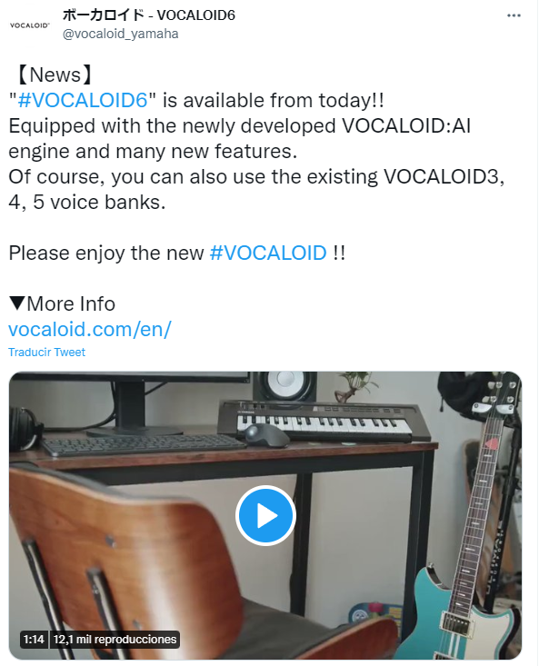Play the embedded tweet video
Screen dimensions: 539x666
pos(266,515)
